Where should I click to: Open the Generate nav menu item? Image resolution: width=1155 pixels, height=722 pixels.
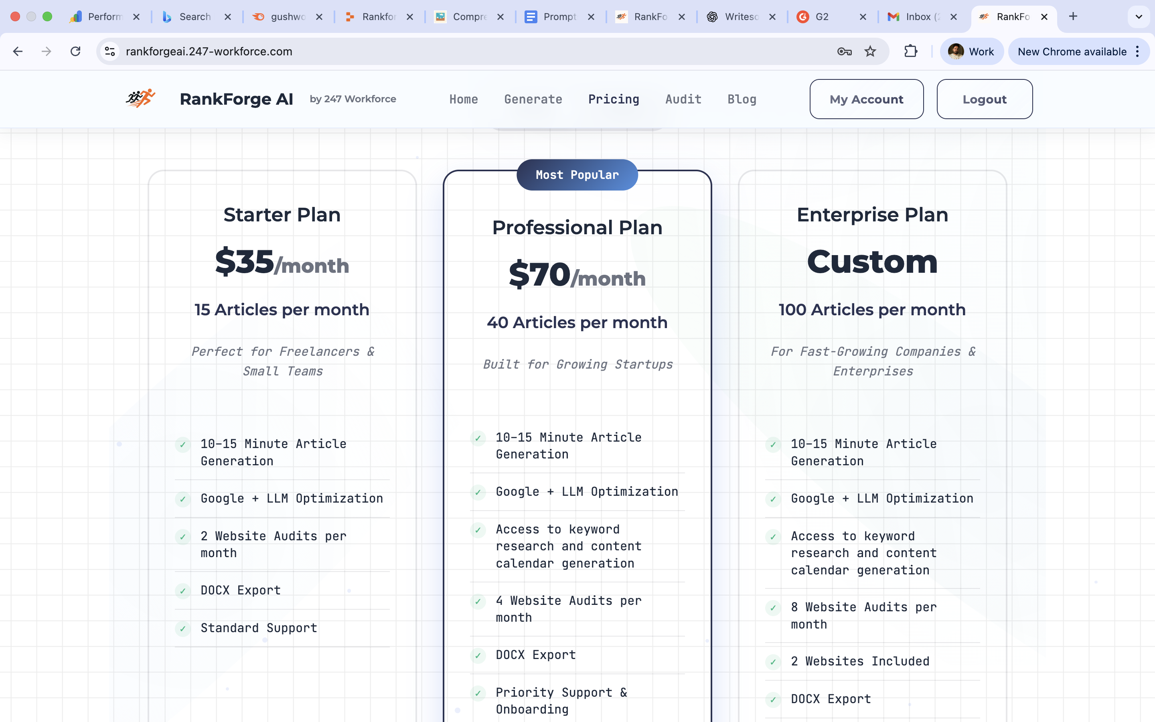coord(533,99)
